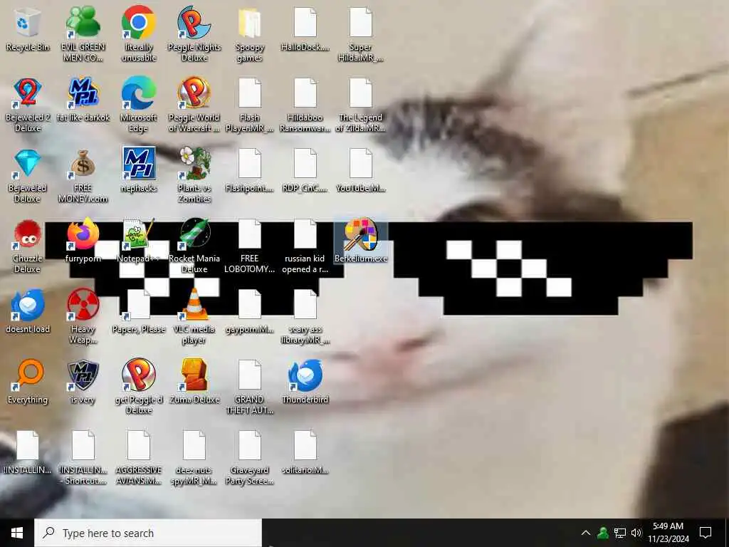The image size is (729, 547).
Task: Expand hidden system tray icons chevron
Action: (x=586, y=533)
